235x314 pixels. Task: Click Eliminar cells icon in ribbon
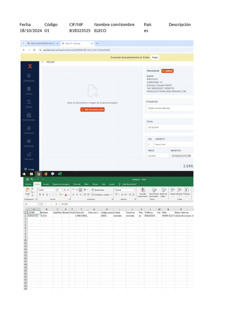click(179, 190)
